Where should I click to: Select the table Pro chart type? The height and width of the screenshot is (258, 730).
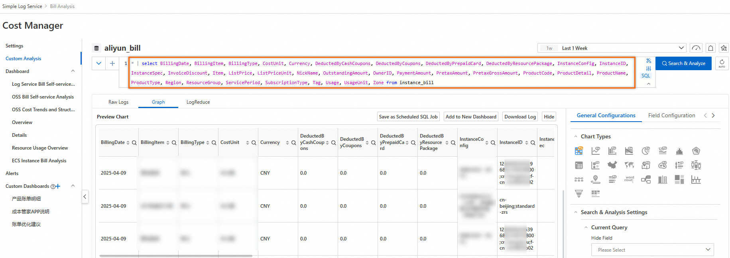(579, 151)
